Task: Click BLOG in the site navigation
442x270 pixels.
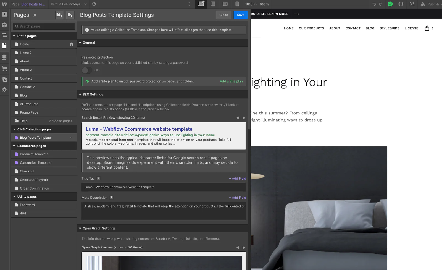Action: (370, 28)
